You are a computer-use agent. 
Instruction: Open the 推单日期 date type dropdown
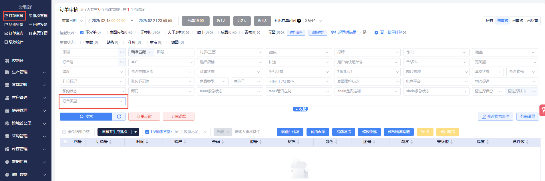point(72,21)
